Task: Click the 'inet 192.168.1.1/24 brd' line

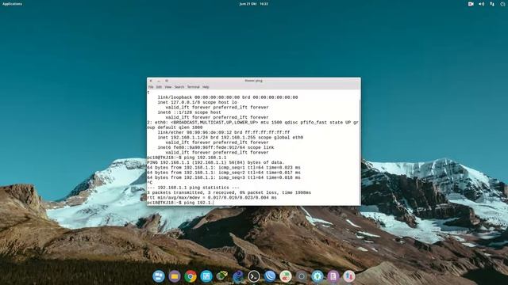Action: tap(230, 137)
